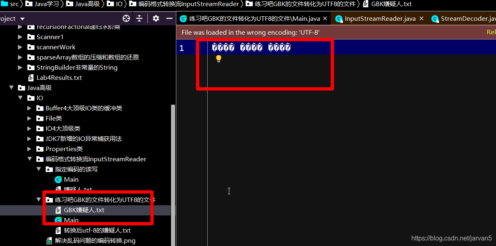Close the InputStreamReader.java tab
Screen dimensions: 496x246
click(421, 18)
